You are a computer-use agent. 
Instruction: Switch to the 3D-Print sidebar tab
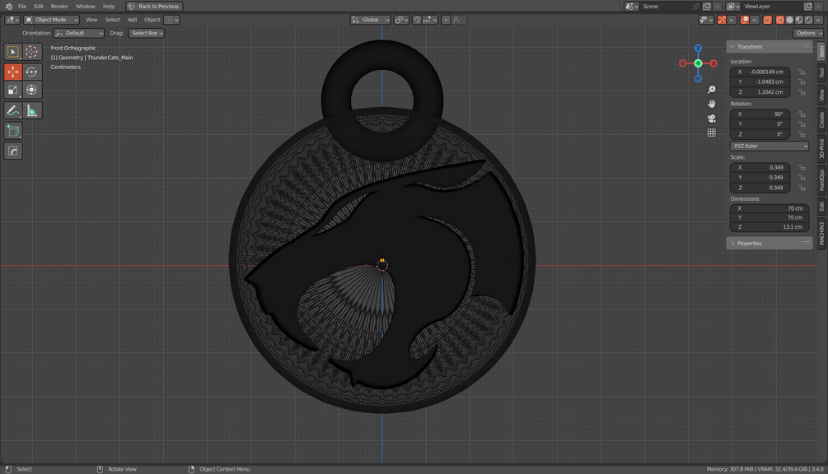[x=821, y=149]
